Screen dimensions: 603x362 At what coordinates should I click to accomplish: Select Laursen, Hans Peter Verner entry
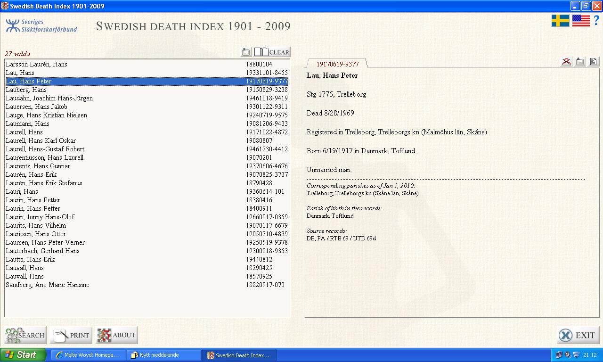(45, 242)
